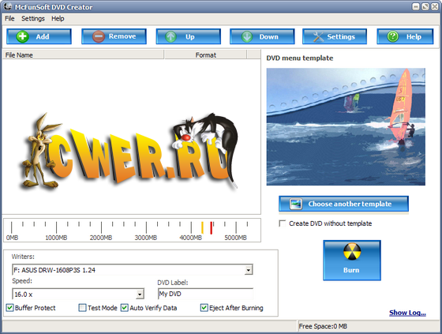Image resolution: width=442 pixels, height=334 pixels.
Task: Click the radiation Burn icon
Action: point(352,252)
